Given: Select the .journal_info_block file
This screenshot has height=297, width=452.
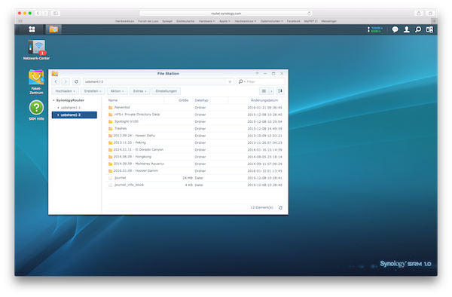Looking at the screenshot, I should pyautogui.click(x=194, y=185).
